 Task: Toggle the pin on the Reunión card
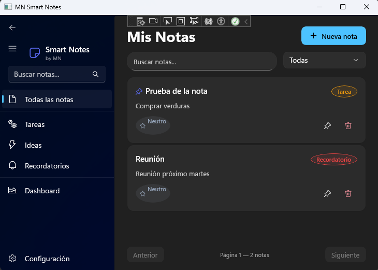coord(327,193)
